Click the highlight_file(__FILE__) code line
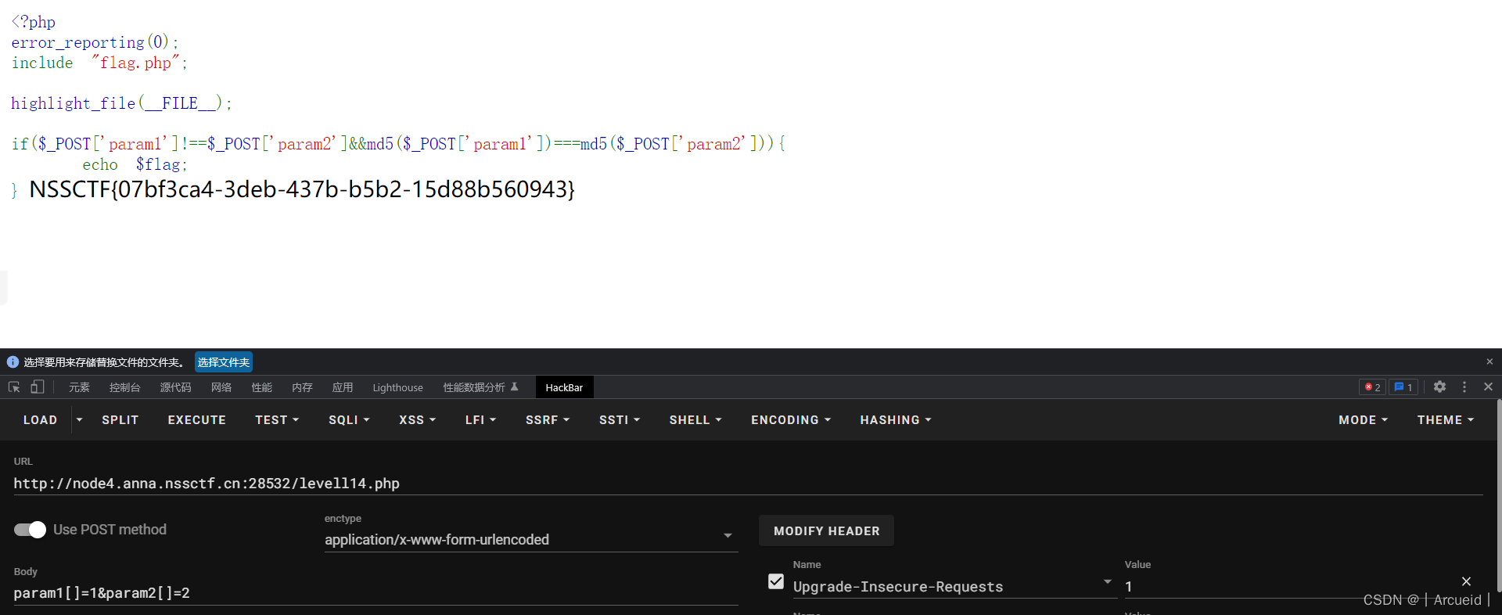The width and height of the screenshot is (1502, 615). [x=121, y=103]
